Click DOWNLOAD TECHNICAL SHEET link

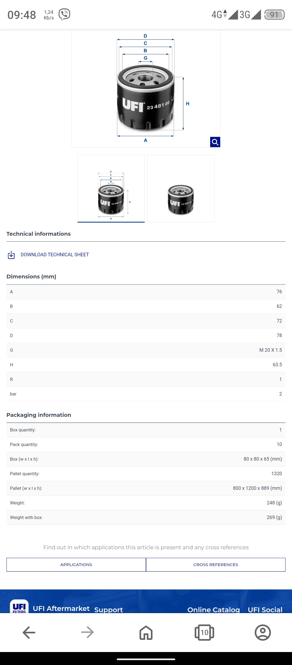click(x=55, y=255)
